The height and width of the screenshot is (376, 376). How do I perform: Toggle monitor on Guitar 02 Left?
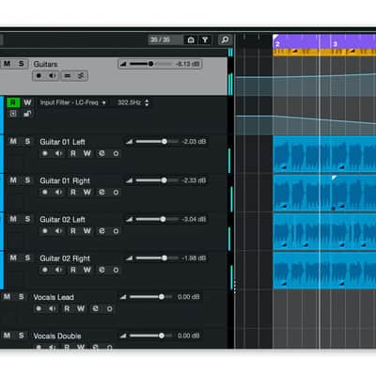tap(58, 231)
